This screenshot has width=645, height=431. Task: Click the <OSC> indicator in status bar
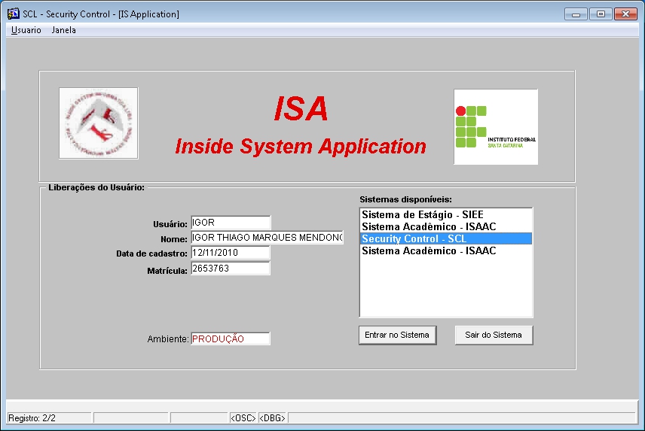pyautogui.click(x=243, y=418)
